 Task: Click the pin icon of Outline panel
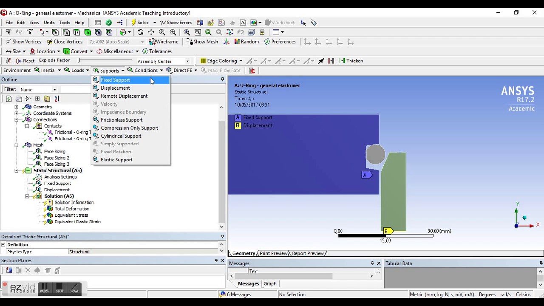[222, 79]
